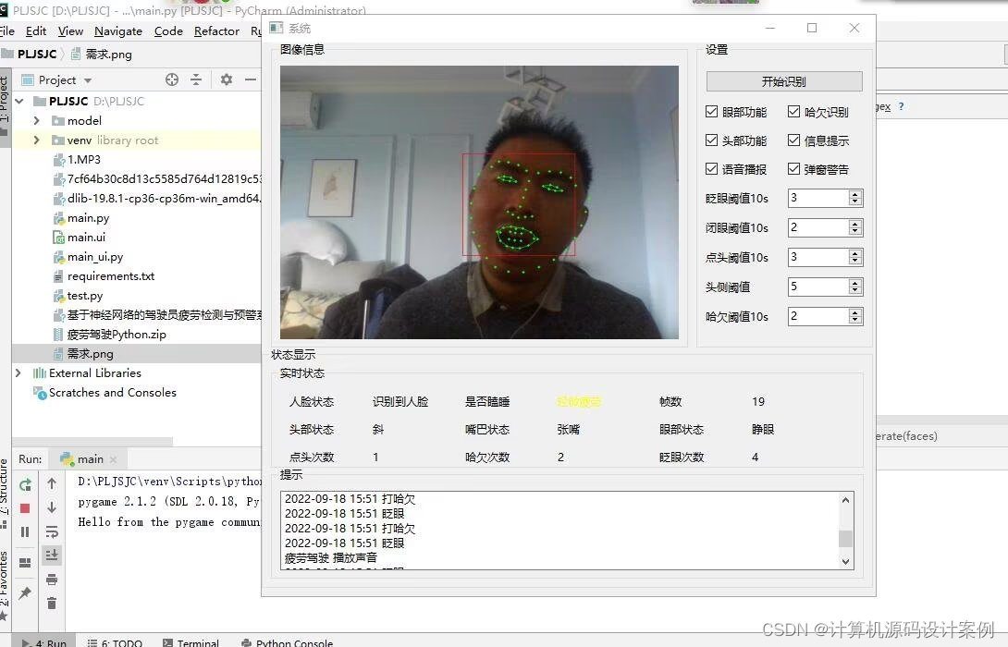Open the Edit menu
Viewport: 1008px width, 647px height.
click(x=36, y=31)
